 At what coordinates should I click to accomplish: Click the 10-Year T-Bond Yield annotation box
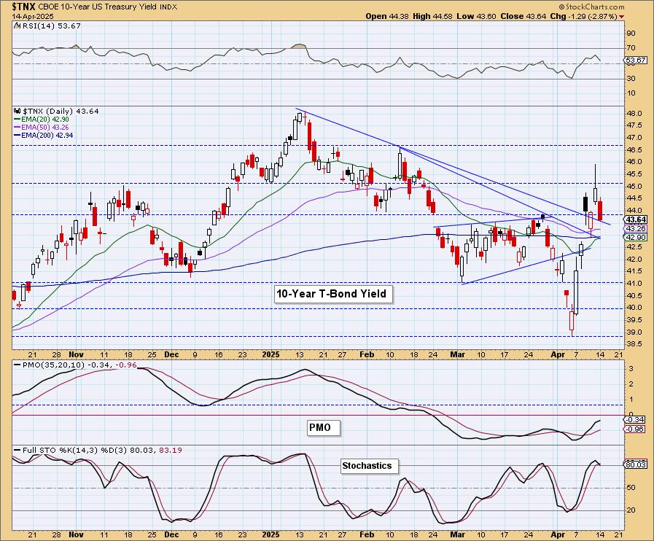[333, 294]
